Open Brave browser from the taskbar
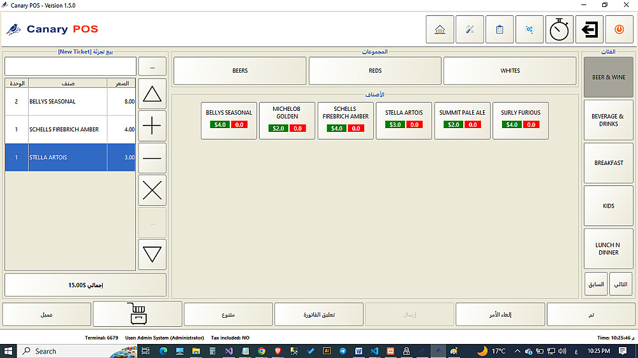 click(x=278, y=351)
